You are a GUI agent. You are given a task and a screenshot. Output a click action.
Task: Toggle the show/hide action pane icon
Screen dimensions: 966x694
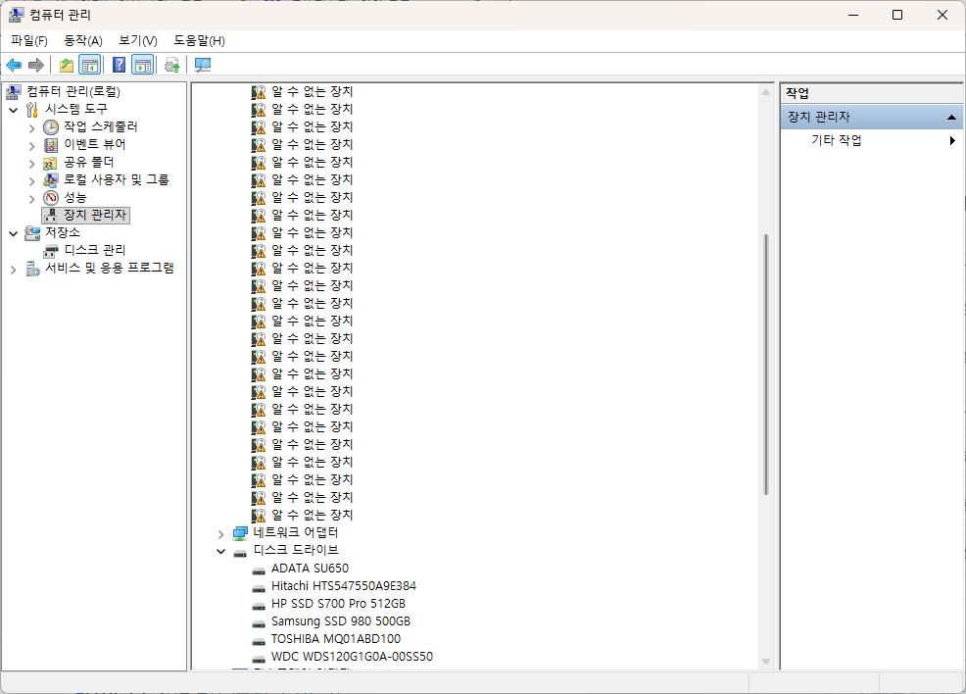(142, 65)
